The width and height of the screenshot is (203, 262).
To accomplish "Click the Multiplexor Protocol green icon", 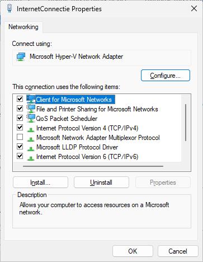I will pyautogui.click(x=31, y=139).
